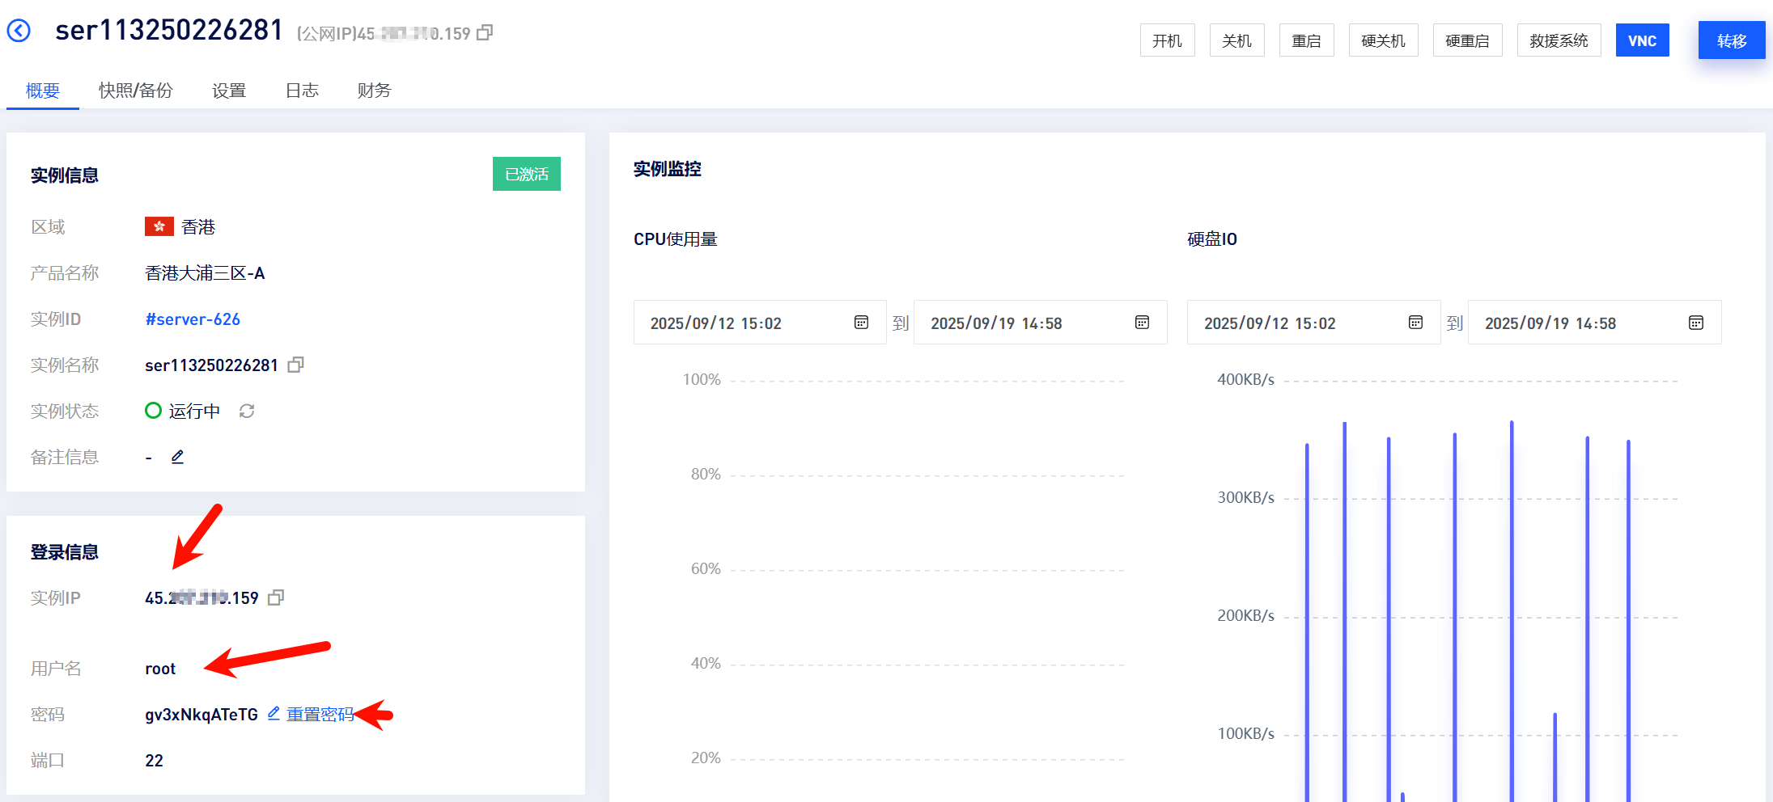Click the 重置密码 link
The height and width of the screenshot is (802, 1773).
tap(320, 714)
